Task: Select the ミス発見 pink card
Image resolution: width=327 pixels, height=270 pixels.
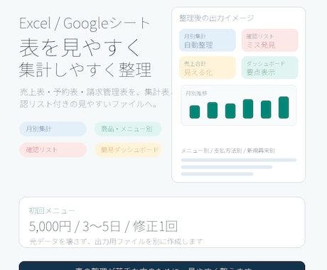Action: [x=270, y=40]
